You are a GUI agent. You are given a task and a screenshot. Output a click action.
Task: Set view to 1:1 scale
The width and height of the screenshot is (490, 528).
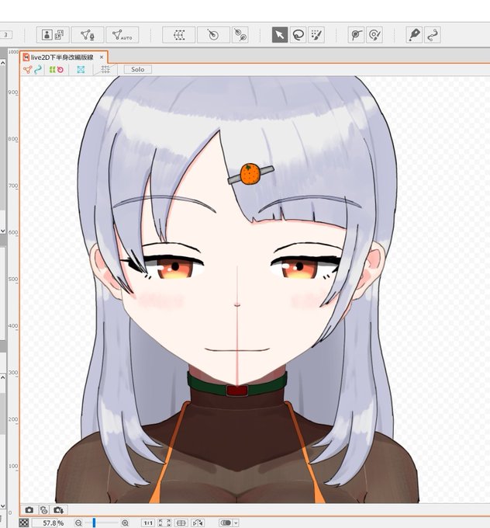(148, 523)
